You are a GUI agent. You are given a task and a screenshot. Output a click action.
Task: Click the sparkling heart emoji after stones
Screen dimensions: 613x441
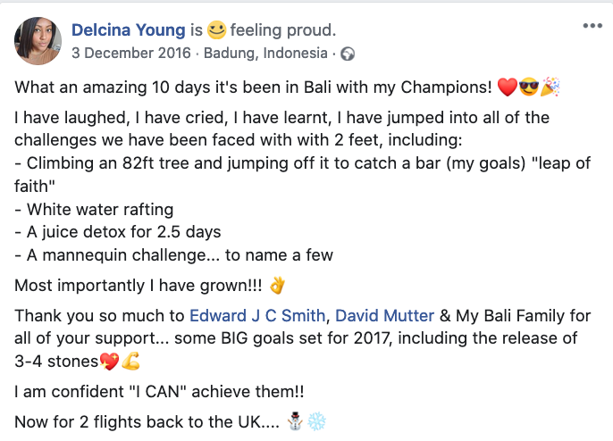pos(109,363)
